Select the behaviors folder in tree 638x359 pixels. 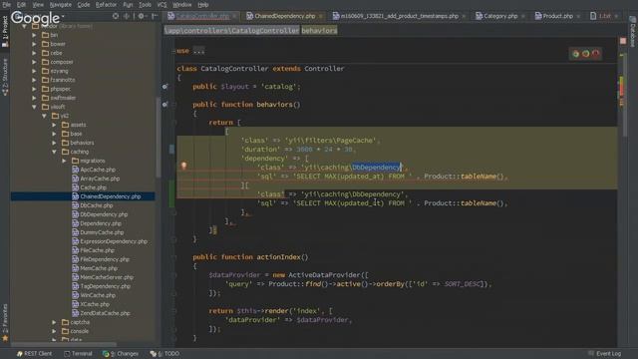coord(82,143)
